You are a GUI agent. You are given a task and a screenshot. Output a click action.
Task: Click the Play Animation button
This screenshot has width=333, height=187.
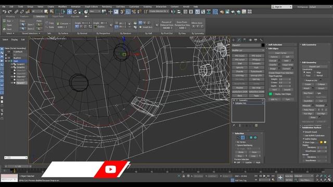[x=264, y=176]
